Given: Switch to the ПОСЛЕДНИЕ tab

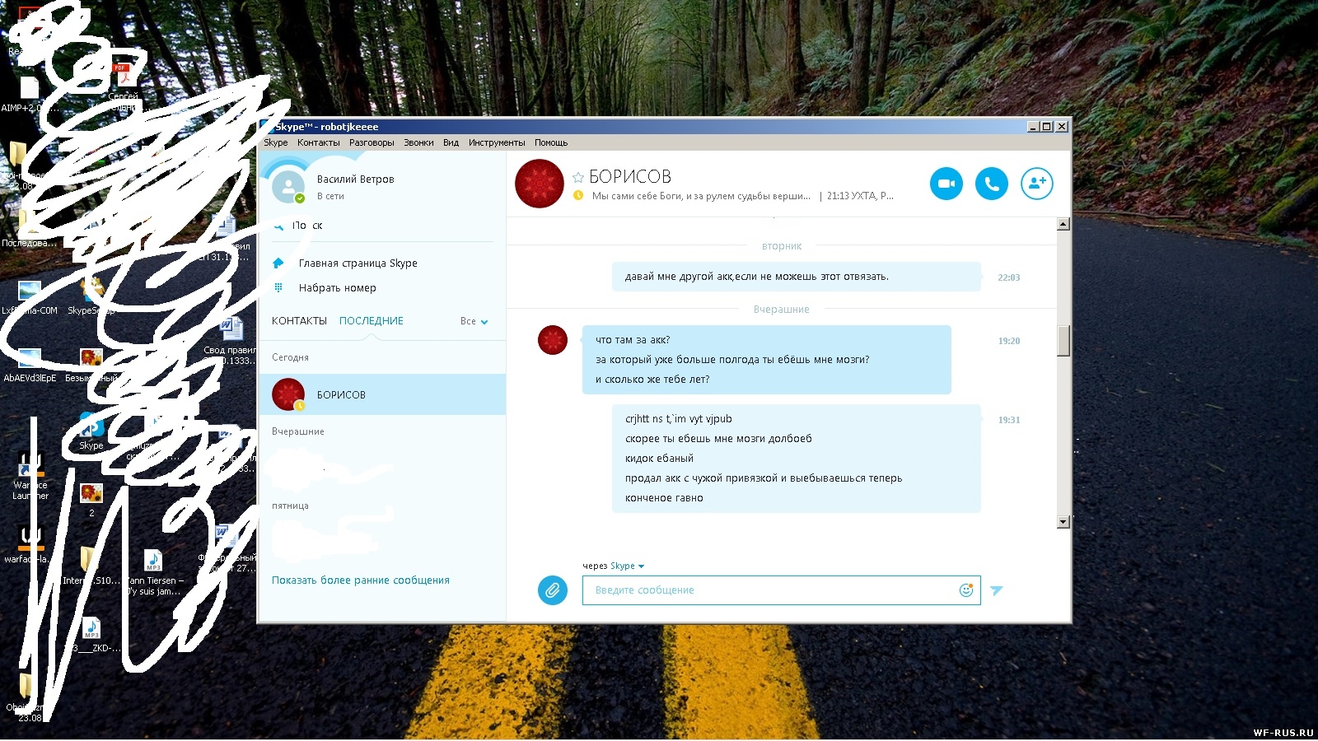Looking at the screenshot, I should pyautogui.click(x=372, y=321).
